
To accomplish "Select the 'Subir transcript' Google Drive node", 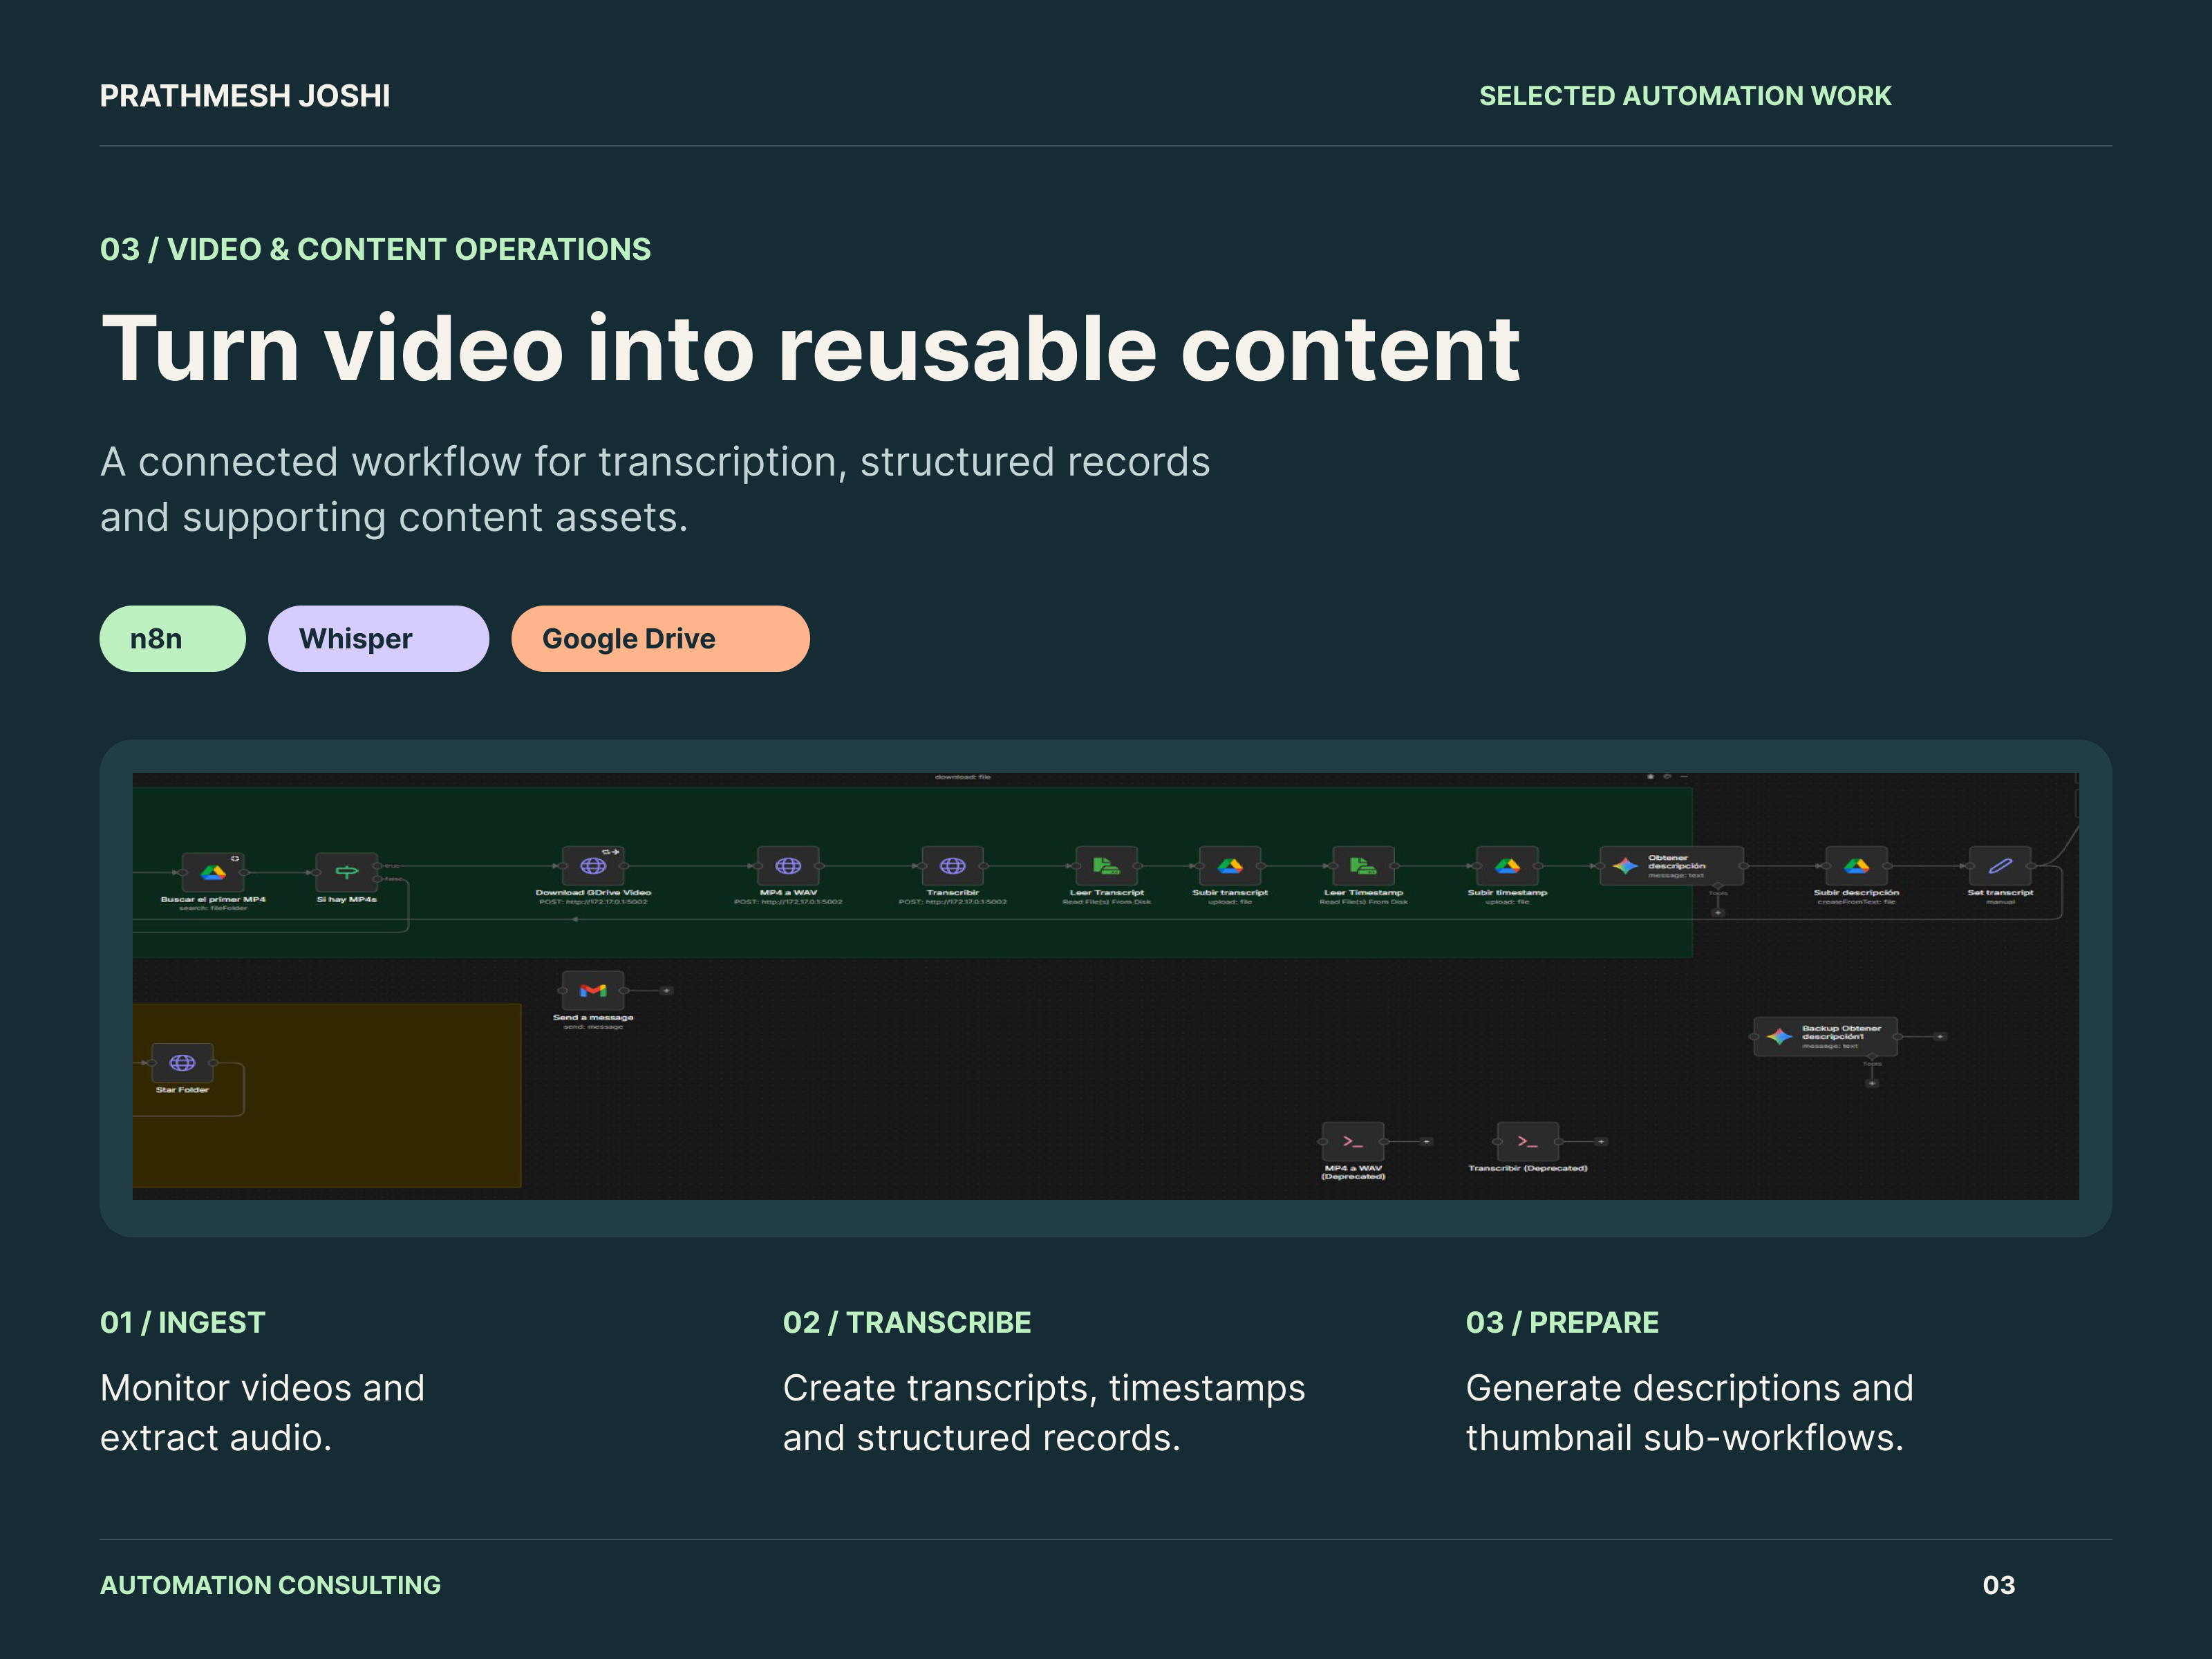I will (1230, 866).
